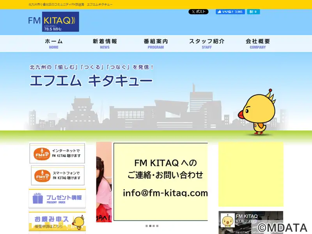Open the FM++ smartphone listening banner
The image size is (312, 234).
point(58,175)
